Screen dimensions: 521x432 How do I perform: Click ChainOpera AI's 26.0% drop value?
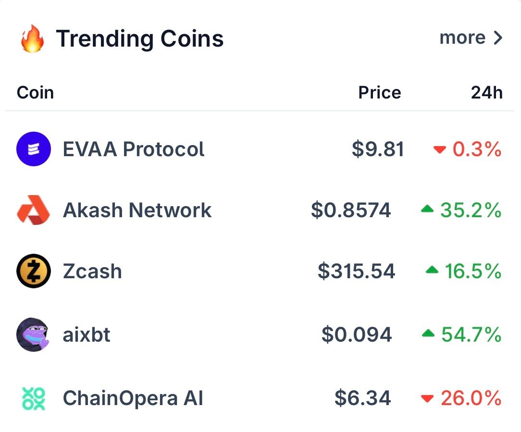click(471, 398)
